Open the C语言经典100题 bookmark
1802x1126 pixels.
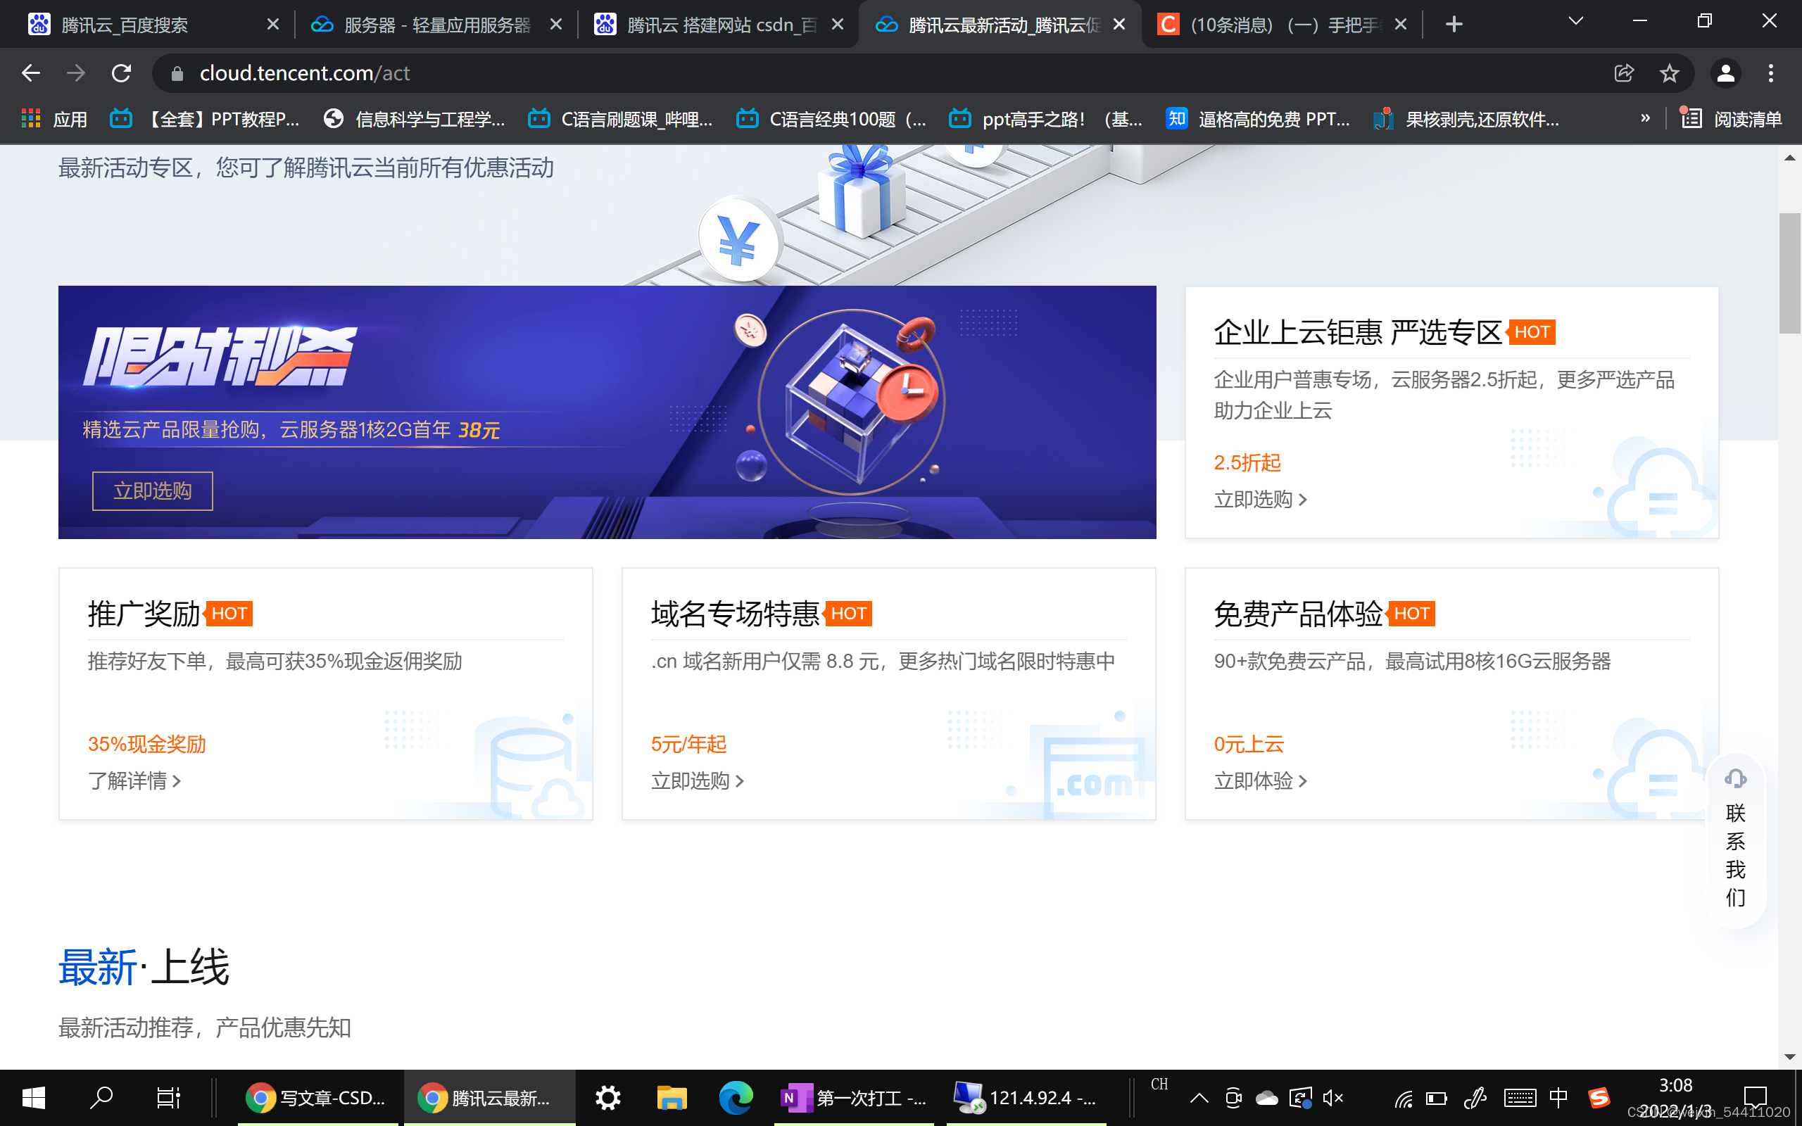[x=831, y=118]
